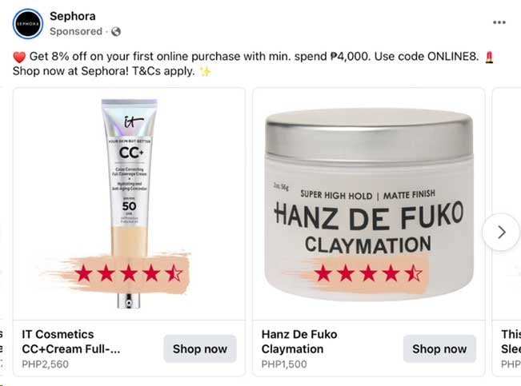Click the star rating on Claymation jar

[x=368, y=274]
